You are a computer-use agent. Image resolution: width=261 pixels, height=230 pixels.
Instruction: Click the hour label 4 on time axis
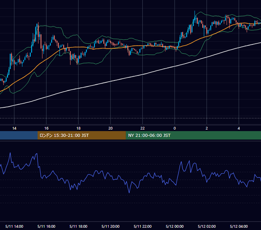coord(239,128)
